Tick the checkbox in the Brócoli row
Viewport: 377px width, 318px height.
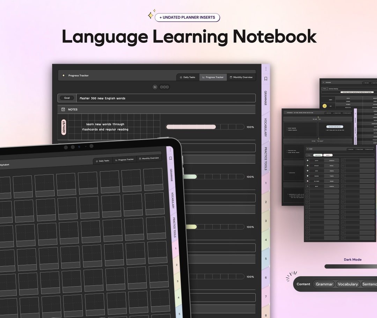point(308,165)
